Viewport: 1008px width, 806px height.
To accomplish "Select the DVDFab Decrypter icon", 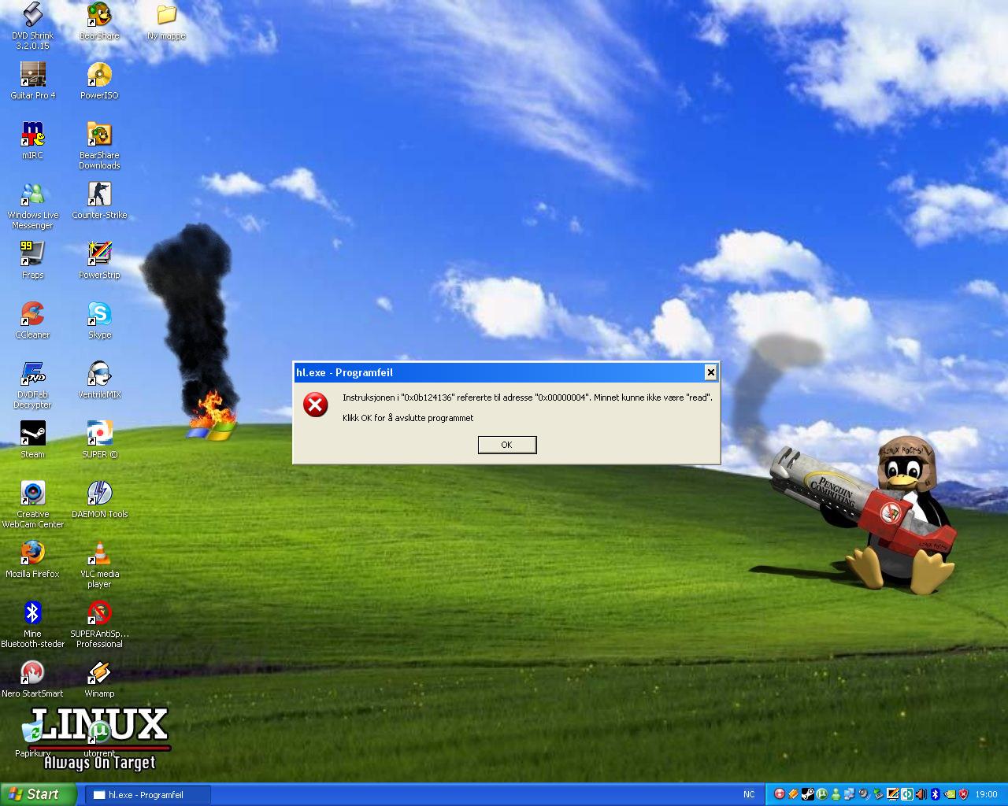I will click(x=32, y=385).
